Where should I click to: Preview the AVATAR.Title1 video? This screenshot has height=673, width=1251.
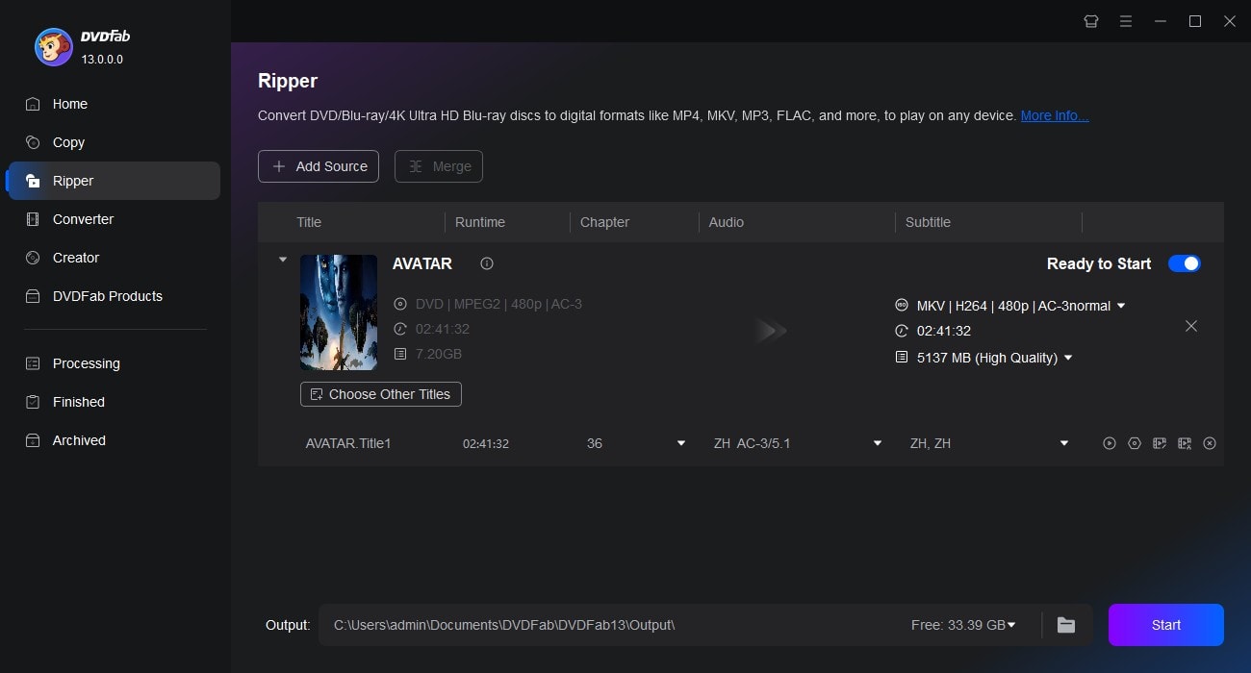click(x=1110, y=443)
